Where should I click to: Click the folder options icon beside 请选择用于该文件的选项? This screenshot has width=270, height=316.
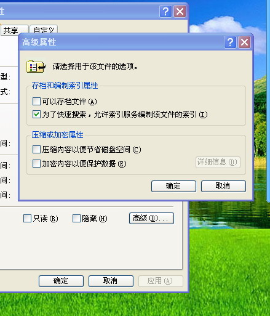36,67
